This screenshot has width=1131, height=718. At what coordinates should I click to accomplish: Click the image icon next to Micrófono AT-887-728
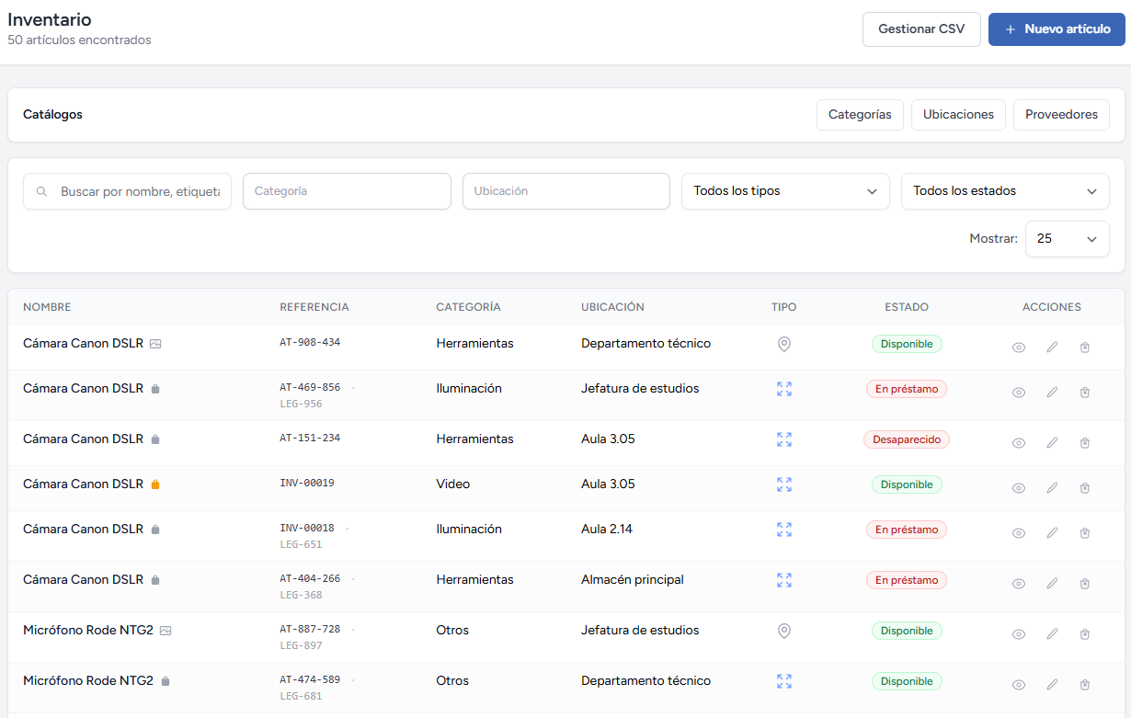click(166, 631)
